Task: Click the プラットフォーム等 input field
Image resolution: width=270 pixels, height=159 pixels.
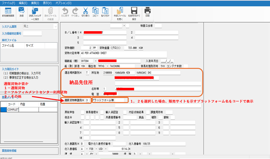Action: [109, 101]
